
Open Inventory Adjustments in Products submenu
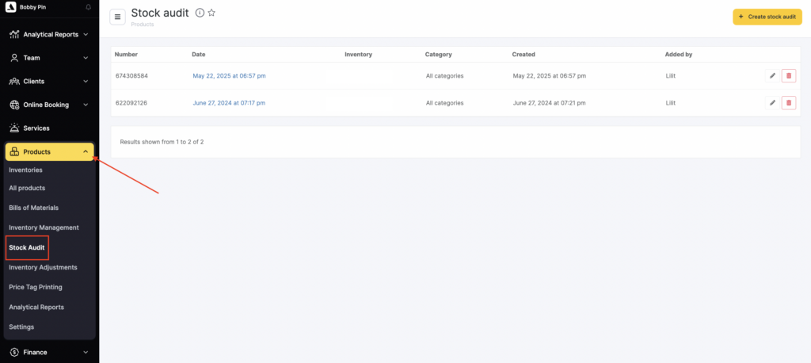pyautogui.click(x=43, y=267)
